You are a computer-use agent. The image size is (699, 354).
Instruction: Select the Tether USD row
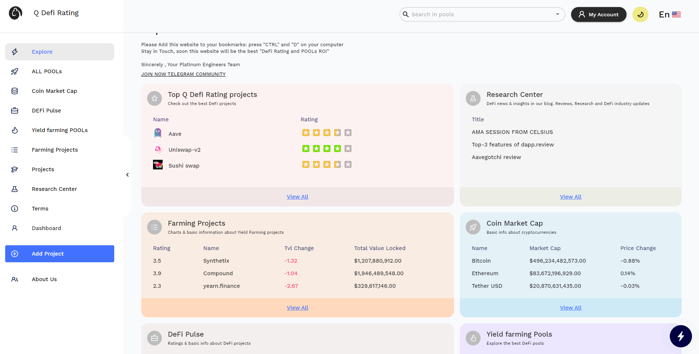click(x=571, y=286)
